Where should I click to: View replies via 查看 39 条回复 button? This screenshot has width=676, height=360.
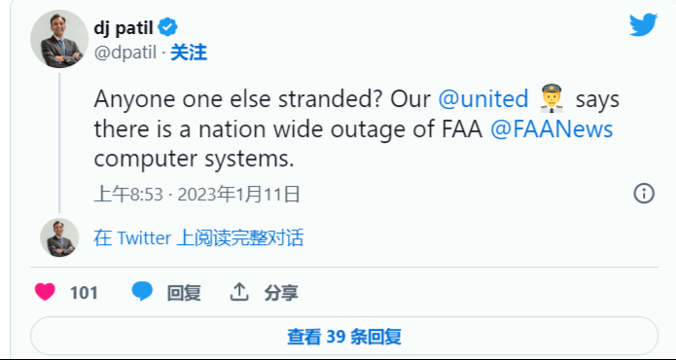pyautogui.click(x=344, y=337)
